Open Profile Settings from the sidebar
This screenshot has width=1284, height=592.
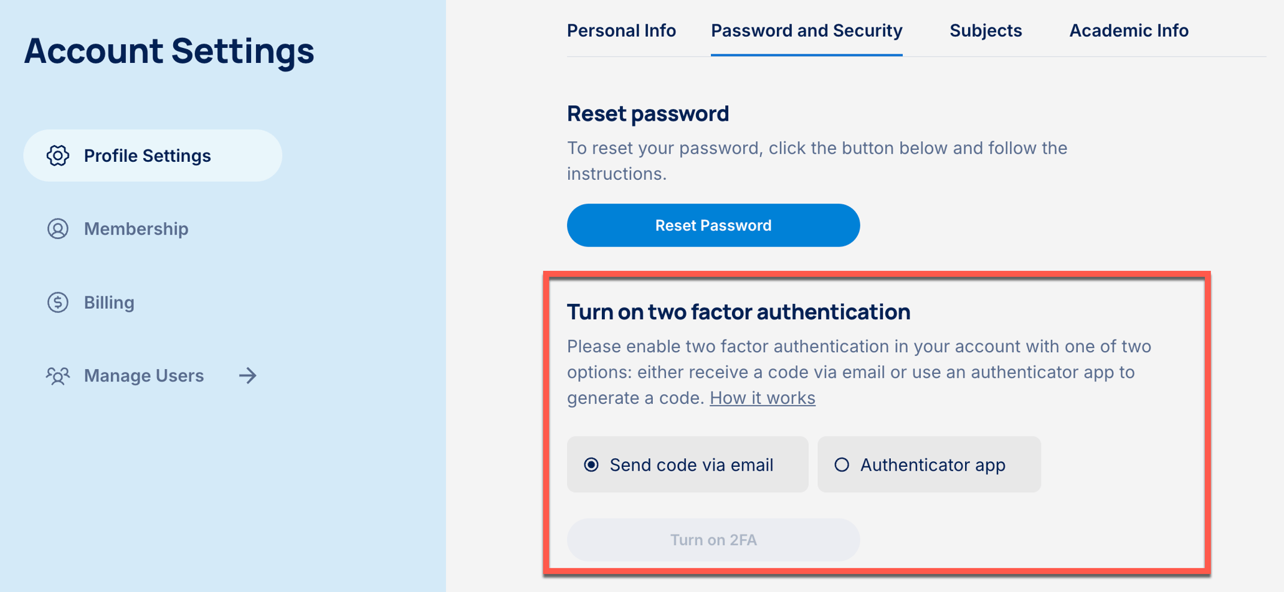click(147, 156)
